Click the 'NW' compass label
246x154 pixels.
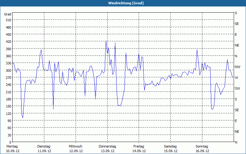tap(237, 67)
